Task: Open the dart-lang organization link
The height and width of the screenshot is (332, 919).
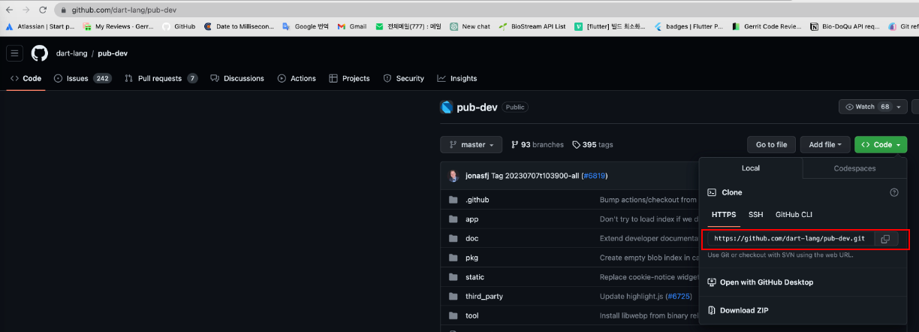Action: pyautogui.click(x=72, y=53)
